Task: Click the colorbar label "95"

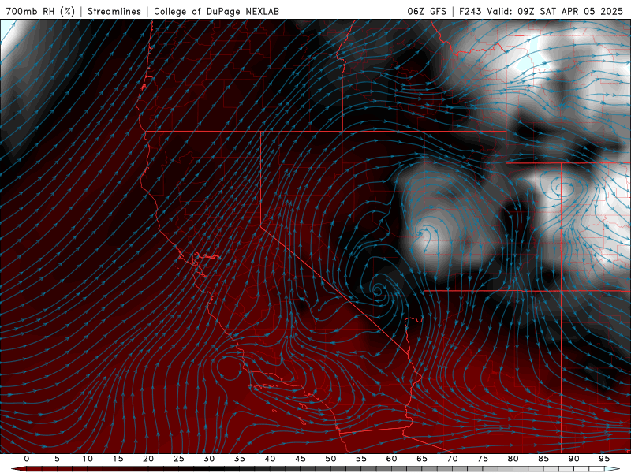Action: (x=604, y=459)
